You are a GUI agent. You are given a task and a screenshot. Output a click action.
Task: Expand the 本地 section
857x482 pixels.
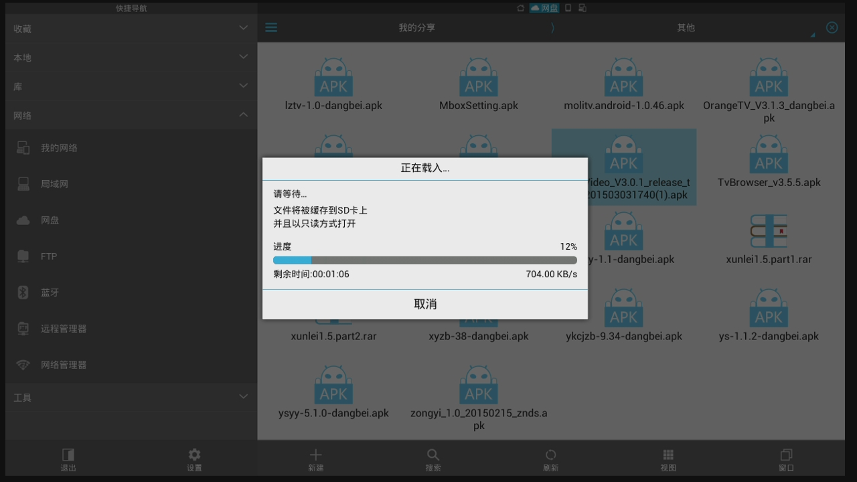tap(131, 58)
